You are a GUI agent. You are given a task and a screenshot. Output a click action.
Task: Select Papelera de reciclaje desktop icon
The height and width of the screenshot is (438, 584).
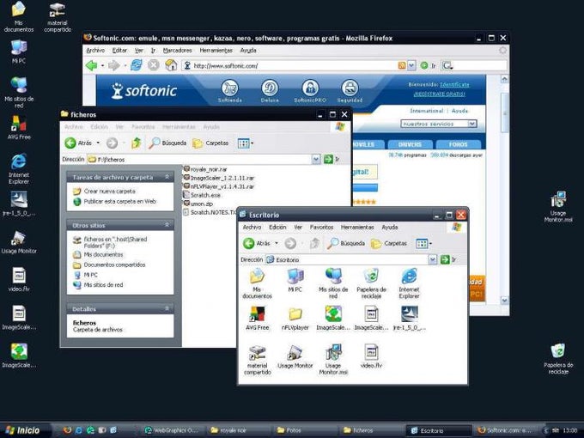[x=558, y=359]
